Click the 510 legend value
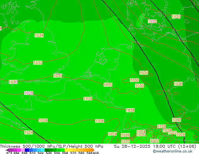Viewport: 199px width, 154px height. tap(33, 153)
